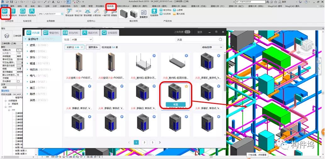The height and width of the screenshot is (159, 325).
Task: Open the 官方网站 link
Action: 165,10
